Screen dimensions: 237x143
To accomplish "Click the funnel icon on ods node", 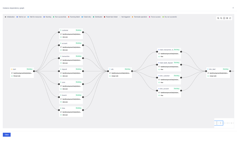I will 110,69.
